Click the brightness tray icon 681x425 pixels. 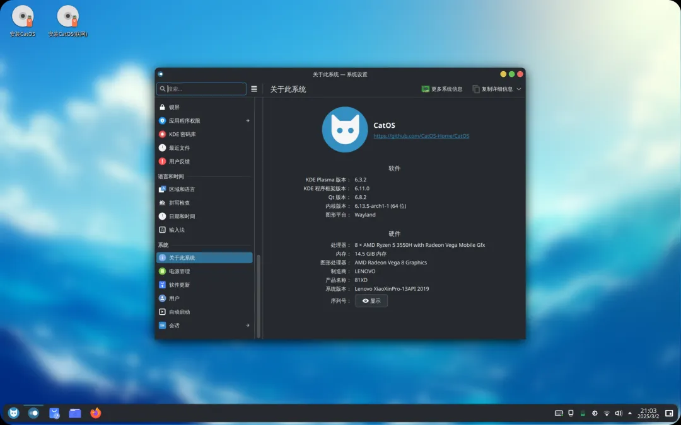point(595,413)
